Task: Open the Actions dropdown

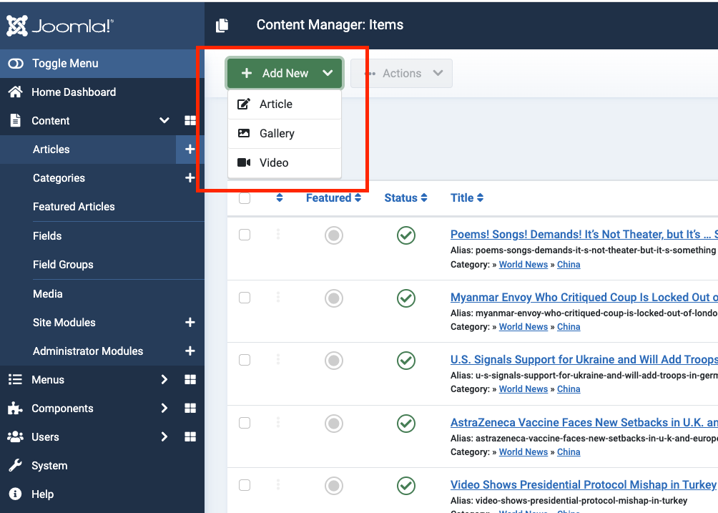Action: pyautogui.click(x=402, y=74)
